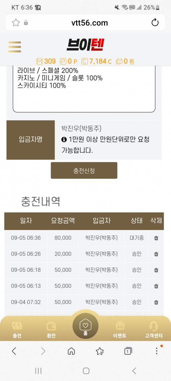Delete the 80,000 pending request

156,238
